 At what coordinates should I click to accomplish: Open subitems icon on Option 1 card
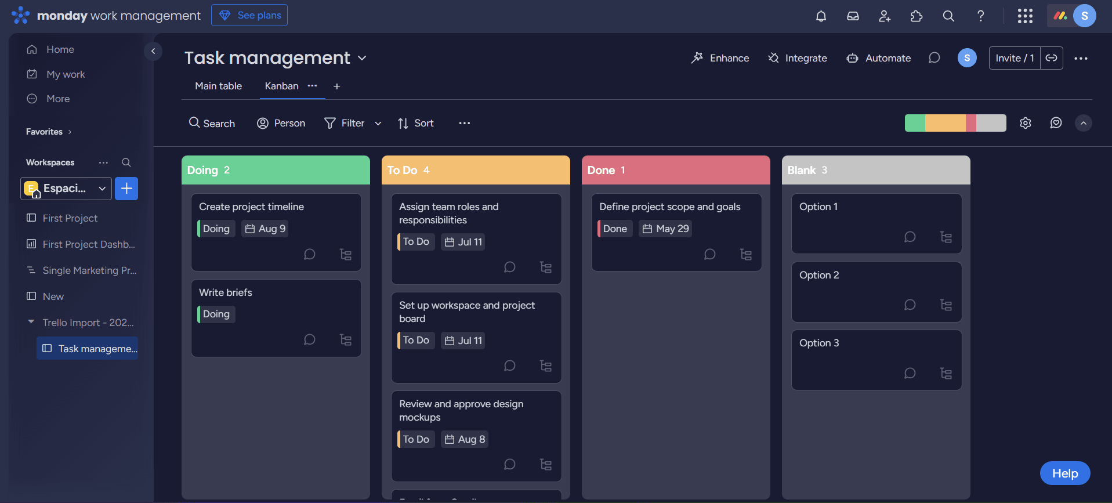pos(946,237)
